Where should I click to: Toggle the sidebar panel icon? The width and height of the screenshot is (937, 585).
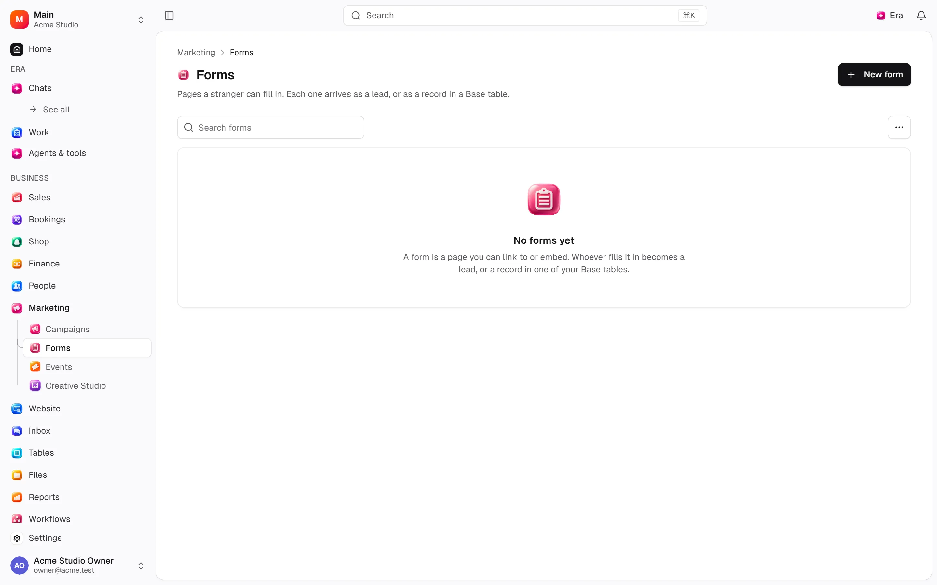pos(169,16)
